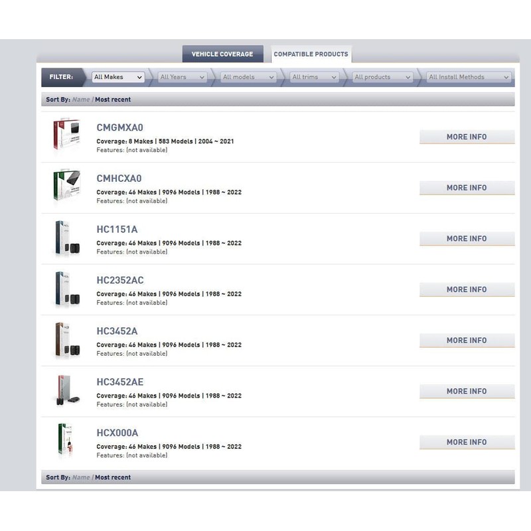Select the HC1151A coverage line
The image size is (531, 531).
click(169, 243)
